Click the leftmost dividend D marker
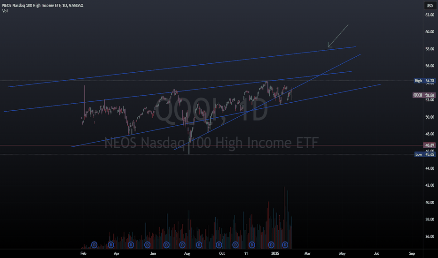 (94, 245)
